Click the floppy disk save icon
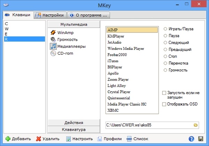The width and height of the screenshot is (209, 146). click(x=201, y=139)
